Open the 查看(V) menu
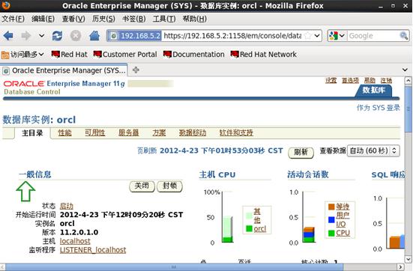The width and height of the screenshot is (413, 271). (73, 19)
